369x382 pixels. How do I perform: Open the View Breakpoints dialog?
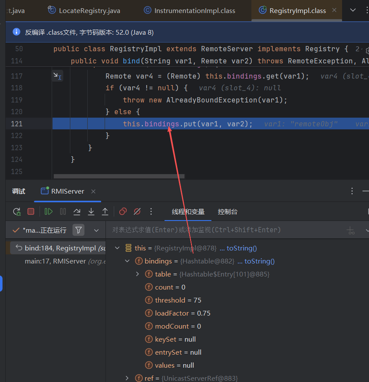coord(123,212)
